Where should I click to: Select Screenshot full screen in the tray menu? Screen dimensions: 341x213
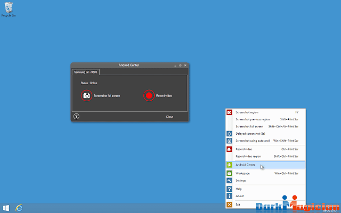pyautogui.click(x=265, y=126)
